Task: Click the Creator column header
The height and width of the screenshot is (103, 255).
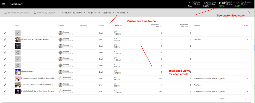Action: point(61,26)
